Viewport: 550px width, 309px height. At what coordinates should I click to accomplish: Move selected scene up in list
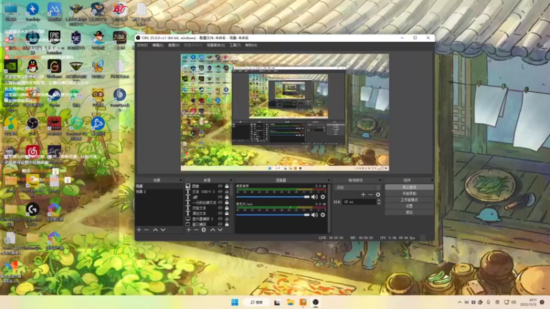pyautogui.click(x=155, y=230)
